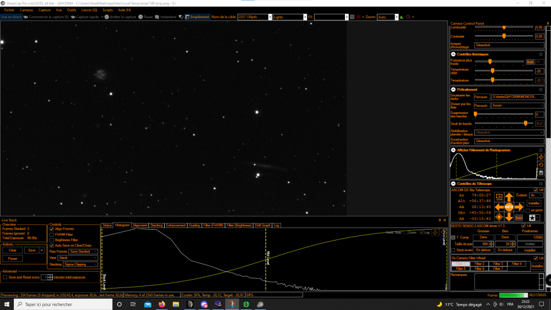
Task: Select the Filter 2 button
Action: coord(479,264)
